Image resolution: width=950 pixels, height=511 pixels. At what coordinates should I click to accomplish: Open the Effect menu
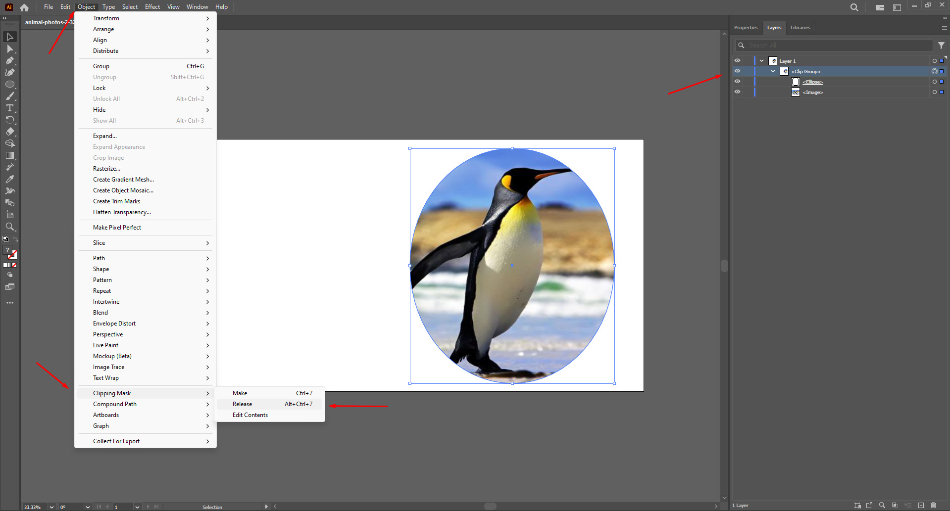[152, 6]
